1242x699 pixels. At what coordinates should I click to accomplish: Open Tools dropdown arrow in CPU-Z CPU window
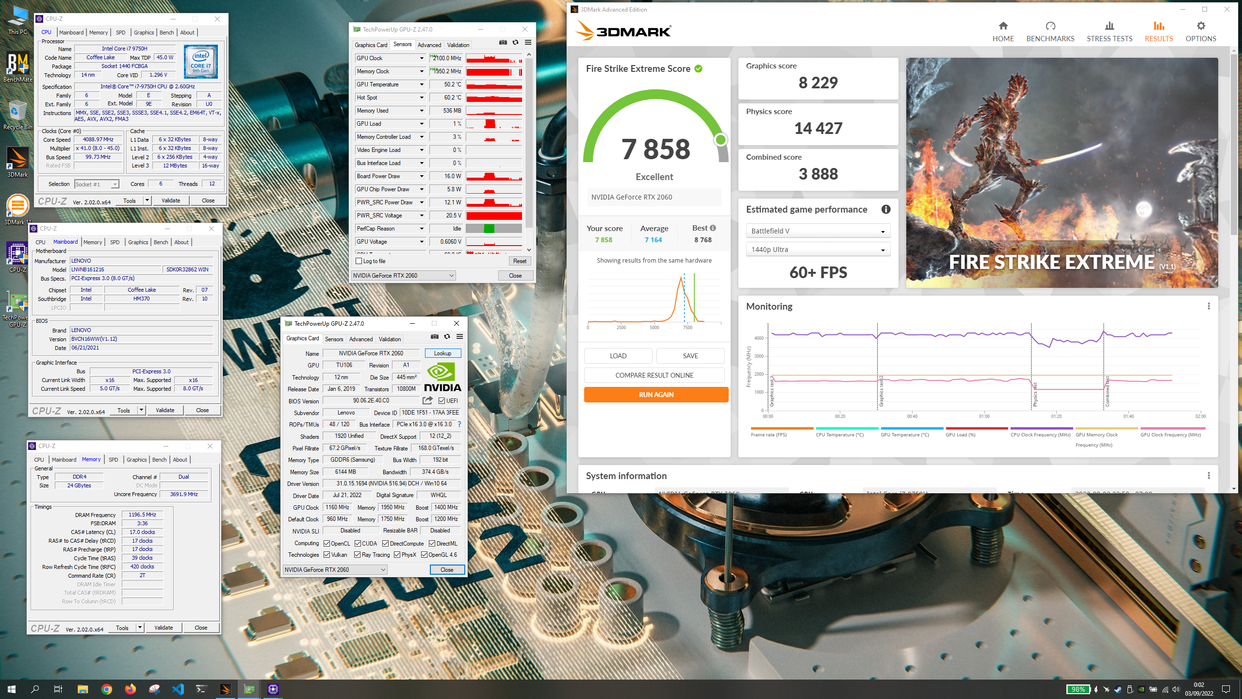point(147,200)
